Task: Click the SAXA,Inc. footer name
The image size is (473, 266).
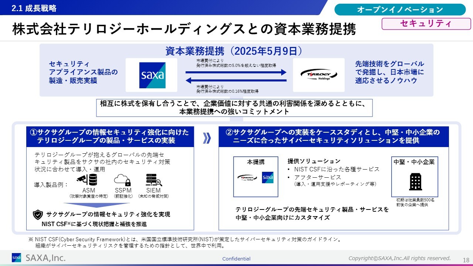Action: pyautogui.click(x=45, y=258)
